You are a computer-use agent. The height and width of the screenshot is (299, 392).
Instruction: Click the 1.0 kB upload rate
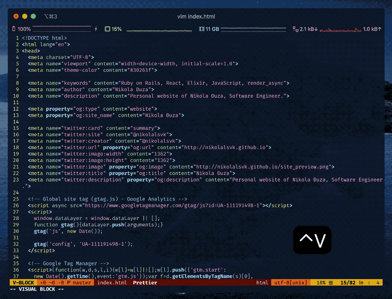pos(372,29)
